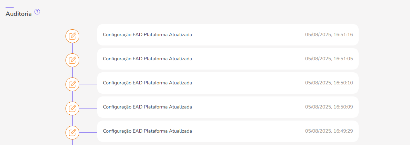Click the edit icon for the 16:51:05 entry
This screenshot has width=410, height=145.
pos(72,60)
